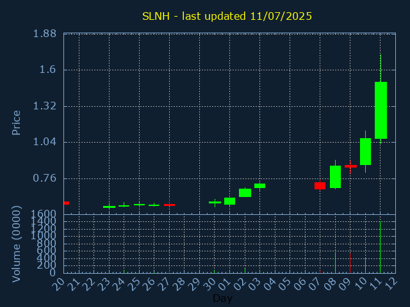The image size is (410, 307).
Task: Click the 1.04 price axis label
Action: click(44, 142)
